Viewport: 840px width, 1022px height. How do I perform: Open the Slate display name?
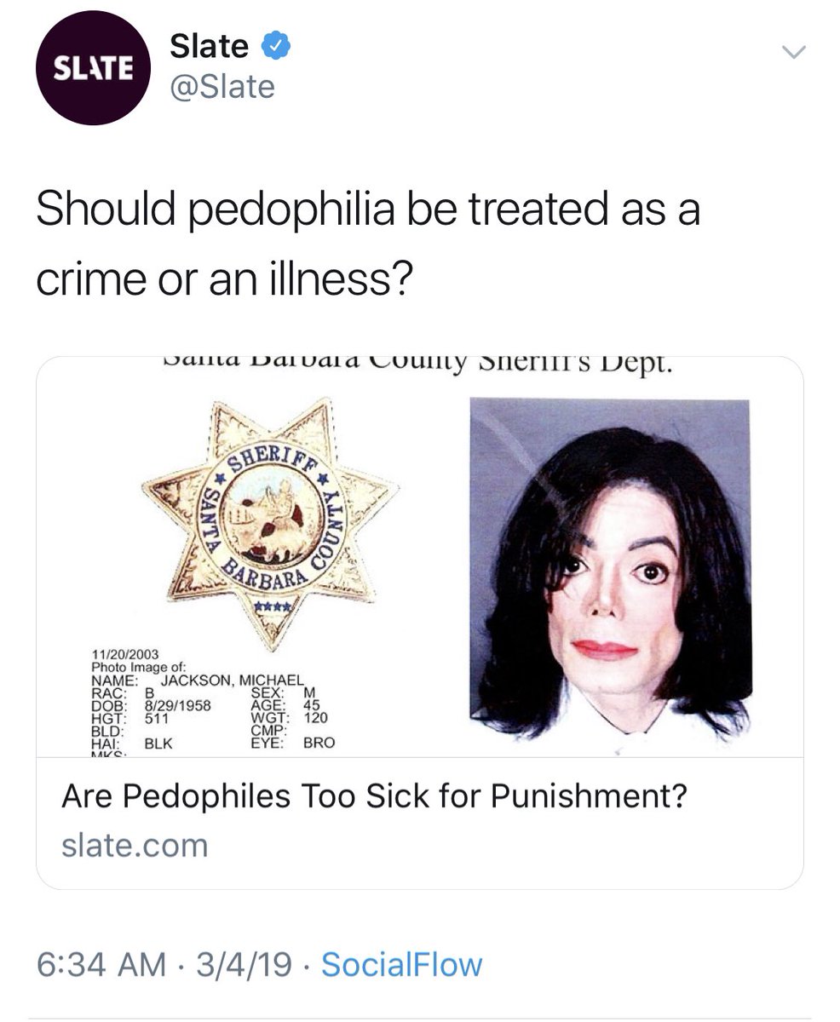(209, 46)
